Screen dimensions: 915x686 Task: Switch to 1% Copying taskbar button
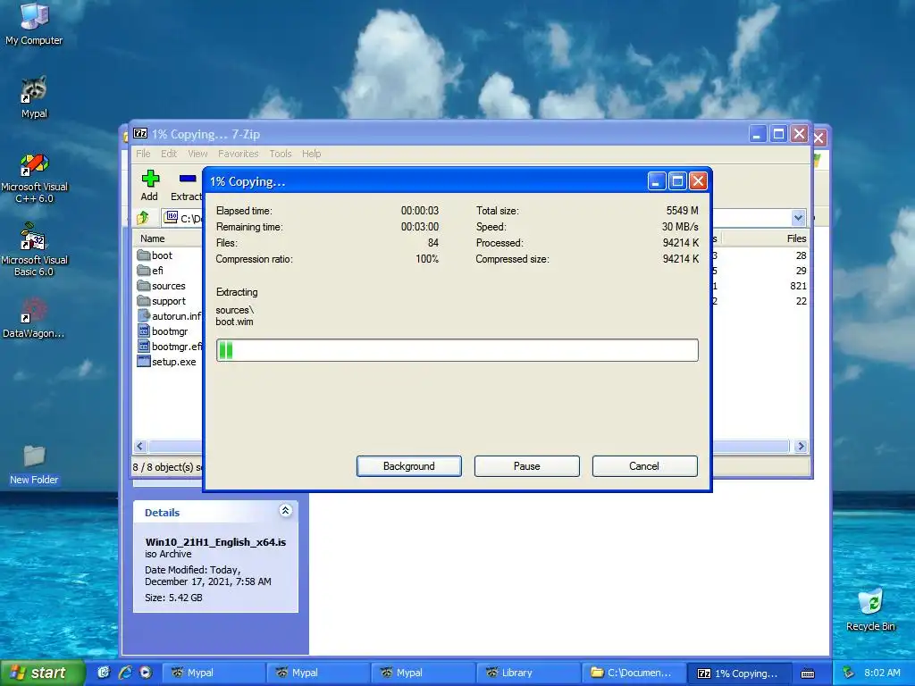click(738, 673)
